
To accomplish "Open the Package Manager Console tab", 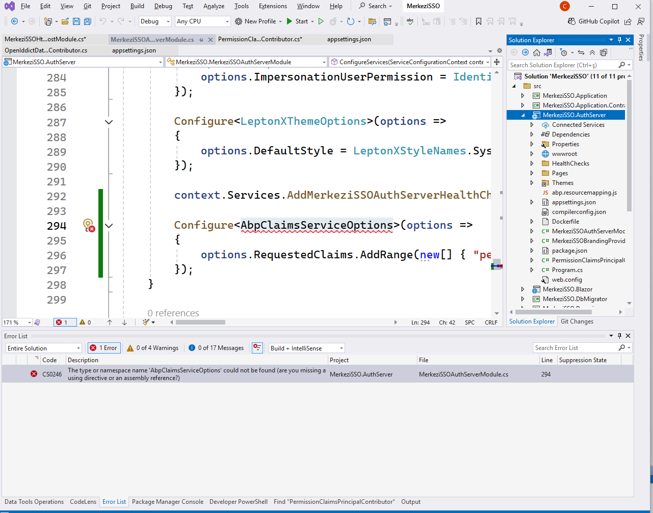I will [x=167, y=502].
